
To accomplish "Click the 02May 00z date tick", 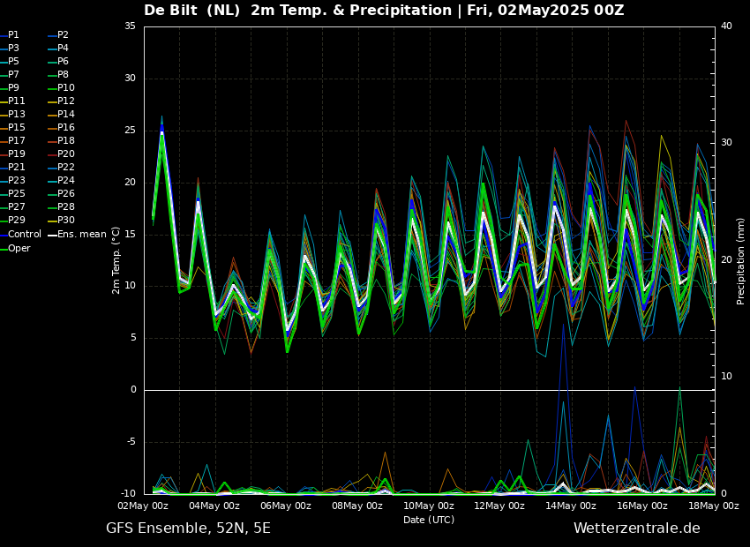I will (x=143, y=506).
